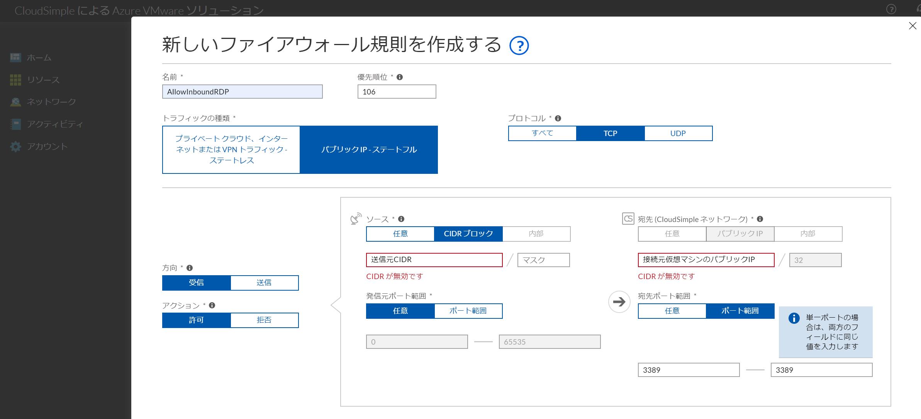
Task: Select the private cloud stateless traffic type
Action: [x=231, y=150]
